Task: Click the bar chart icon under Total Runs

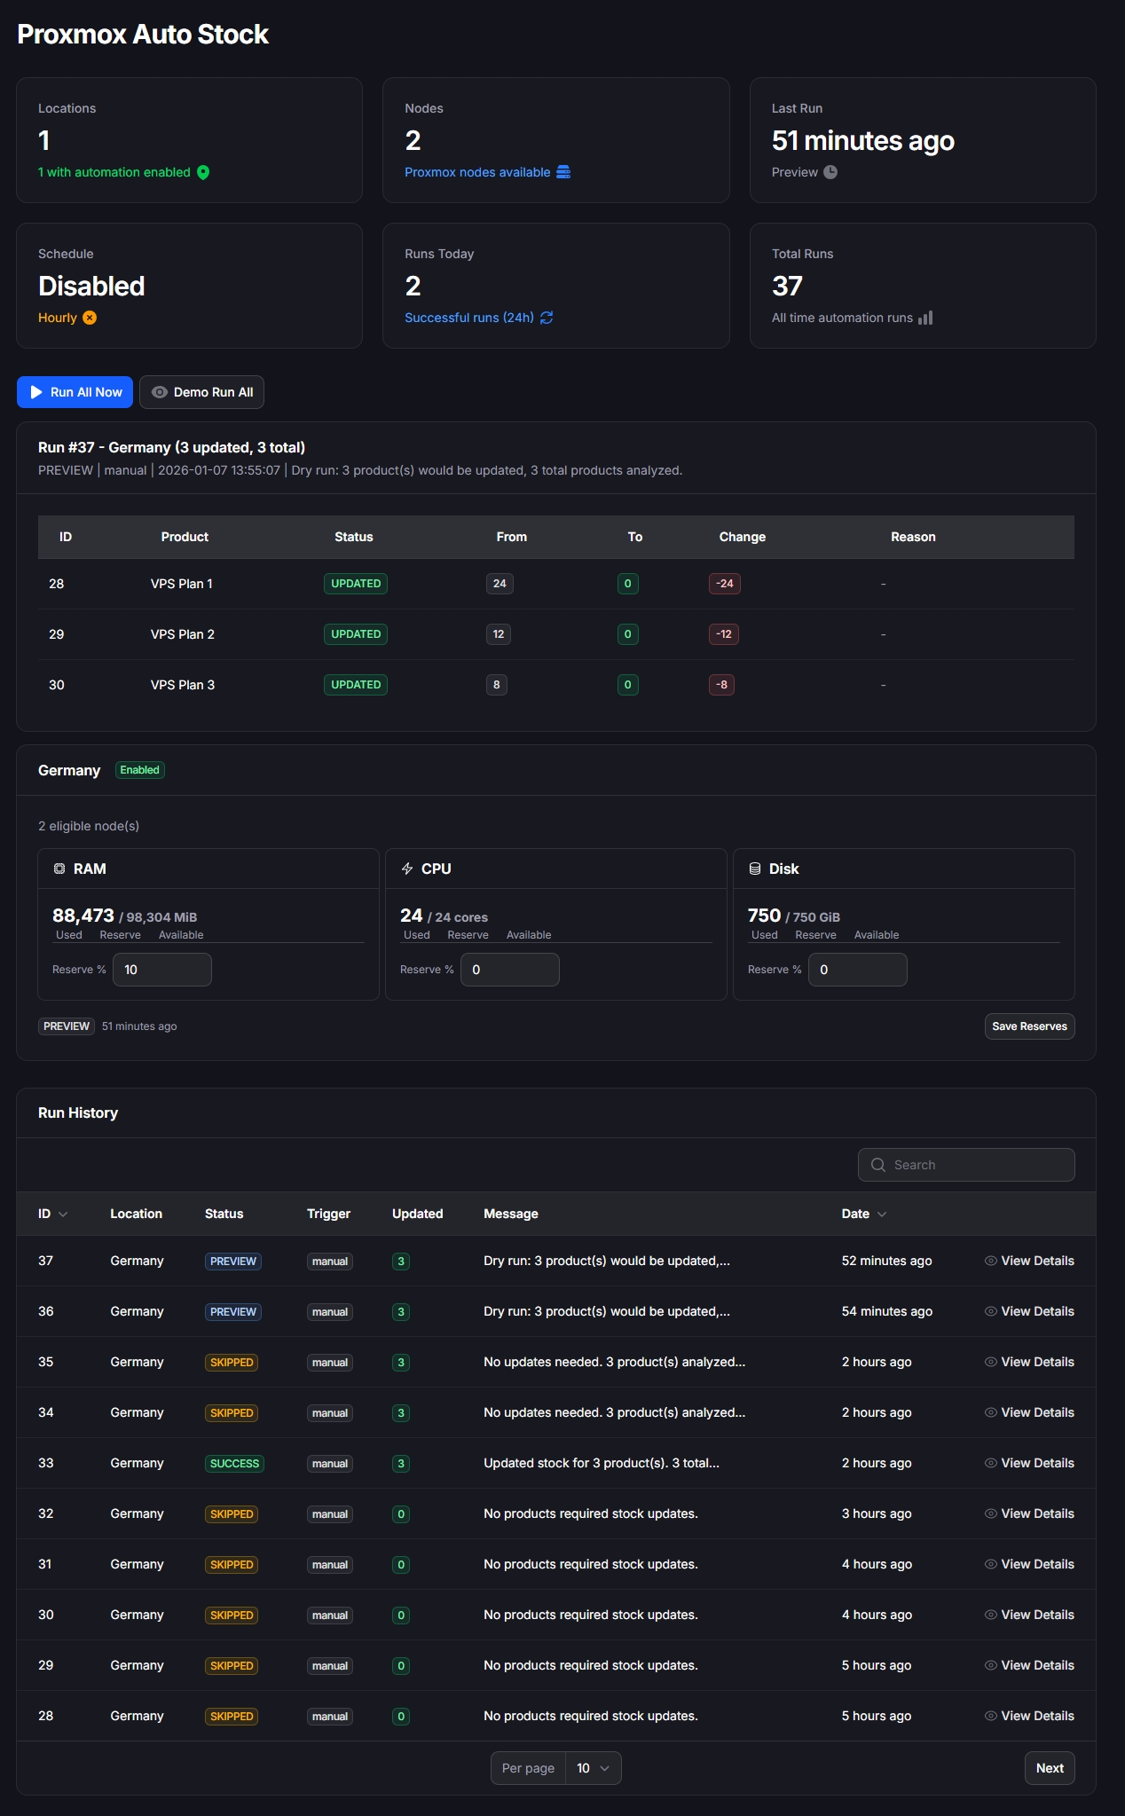Action: point(925,318)
